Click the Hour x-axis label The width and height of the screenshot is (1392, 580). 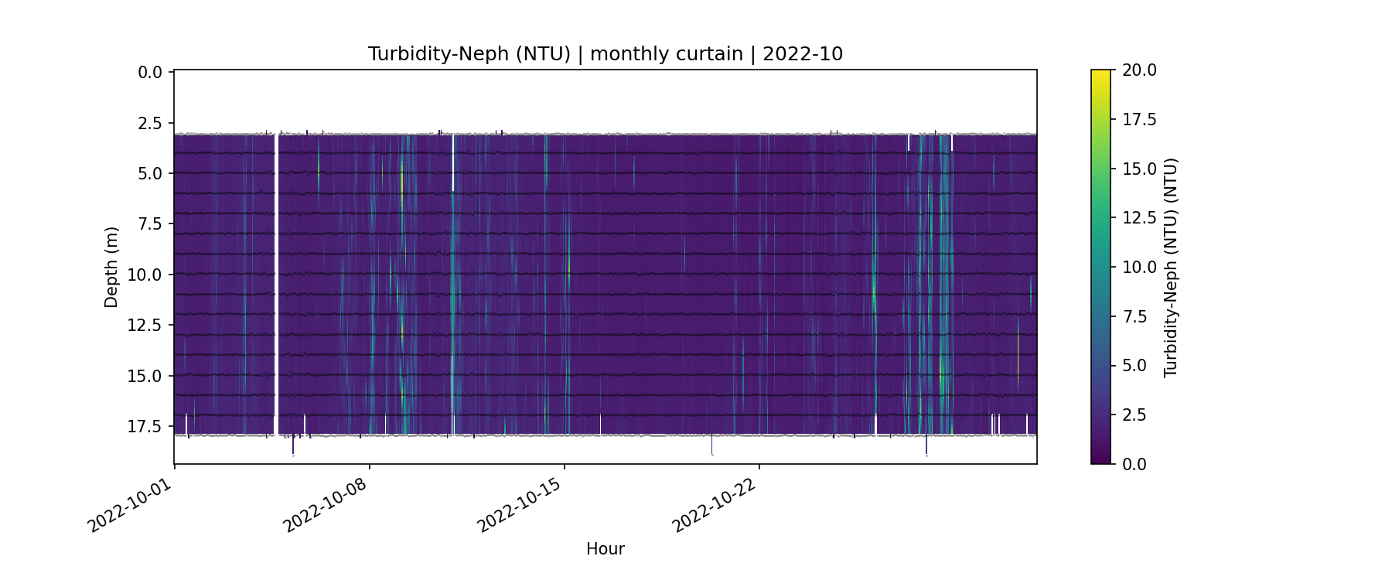tap(605, 549)
